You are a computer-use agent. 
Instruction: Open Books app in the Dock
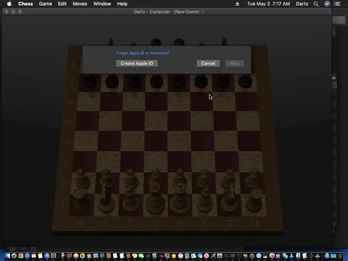76,256
